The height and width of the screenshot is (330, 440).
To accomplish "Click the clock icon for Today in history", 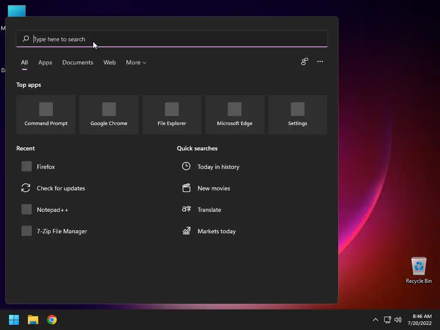I will point(186,166).
